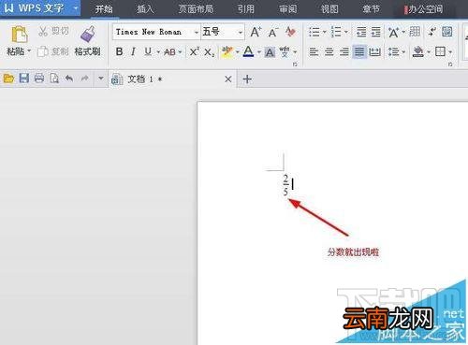Open the 视图 tab

coord(329,8)
